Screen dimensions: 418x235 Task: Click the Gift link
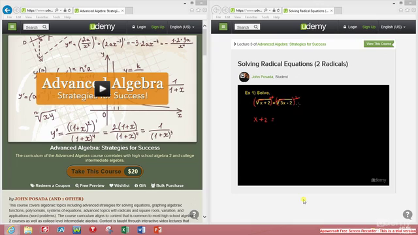coord(140,185)
